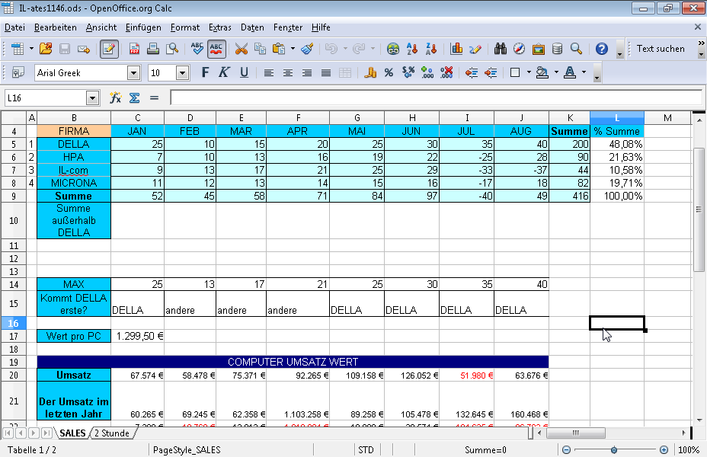Run the Spellcheck icon
Screen dimensions: 707x457
pyautogui.click(x=197, y=49)
